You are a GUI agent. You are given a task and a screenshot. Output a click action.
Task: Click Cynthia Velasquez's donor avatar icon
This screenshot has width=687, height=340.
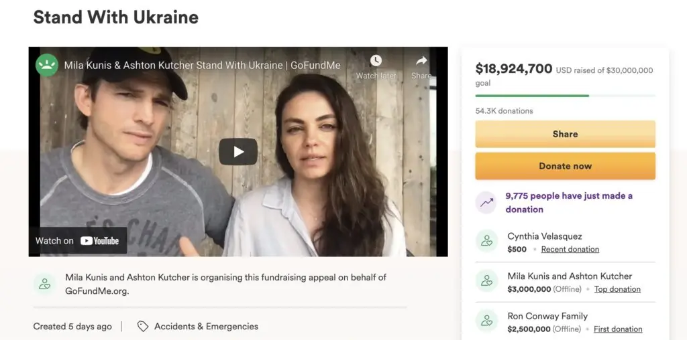(486, 242)
